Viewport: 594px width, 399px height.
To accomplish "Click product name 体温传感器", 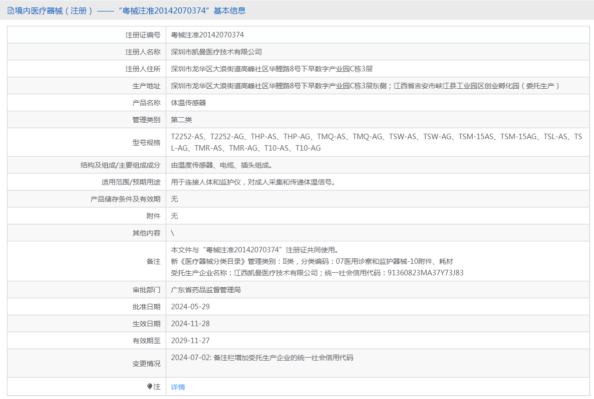I will [188, 103].
